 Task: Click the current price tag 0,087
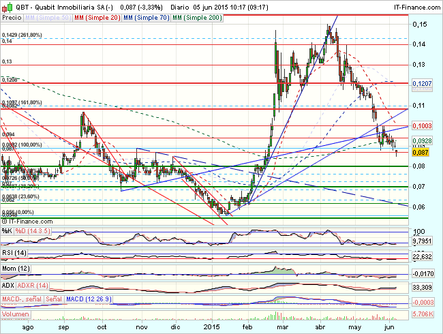(x=421, y=152)
